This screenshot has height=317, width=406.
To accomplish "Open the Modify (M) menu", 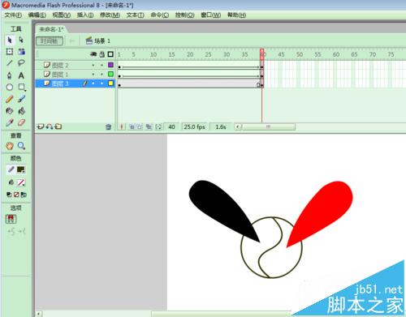I will [x=110, y=15].
